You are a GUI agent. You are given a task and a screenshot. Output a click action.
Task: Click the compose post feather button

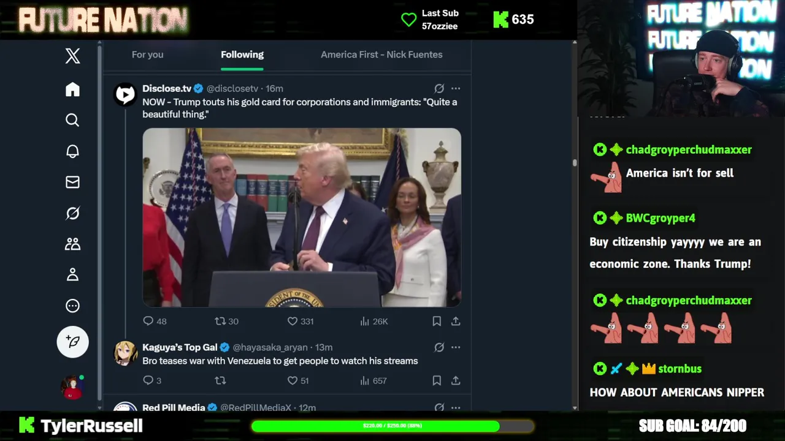72,342
